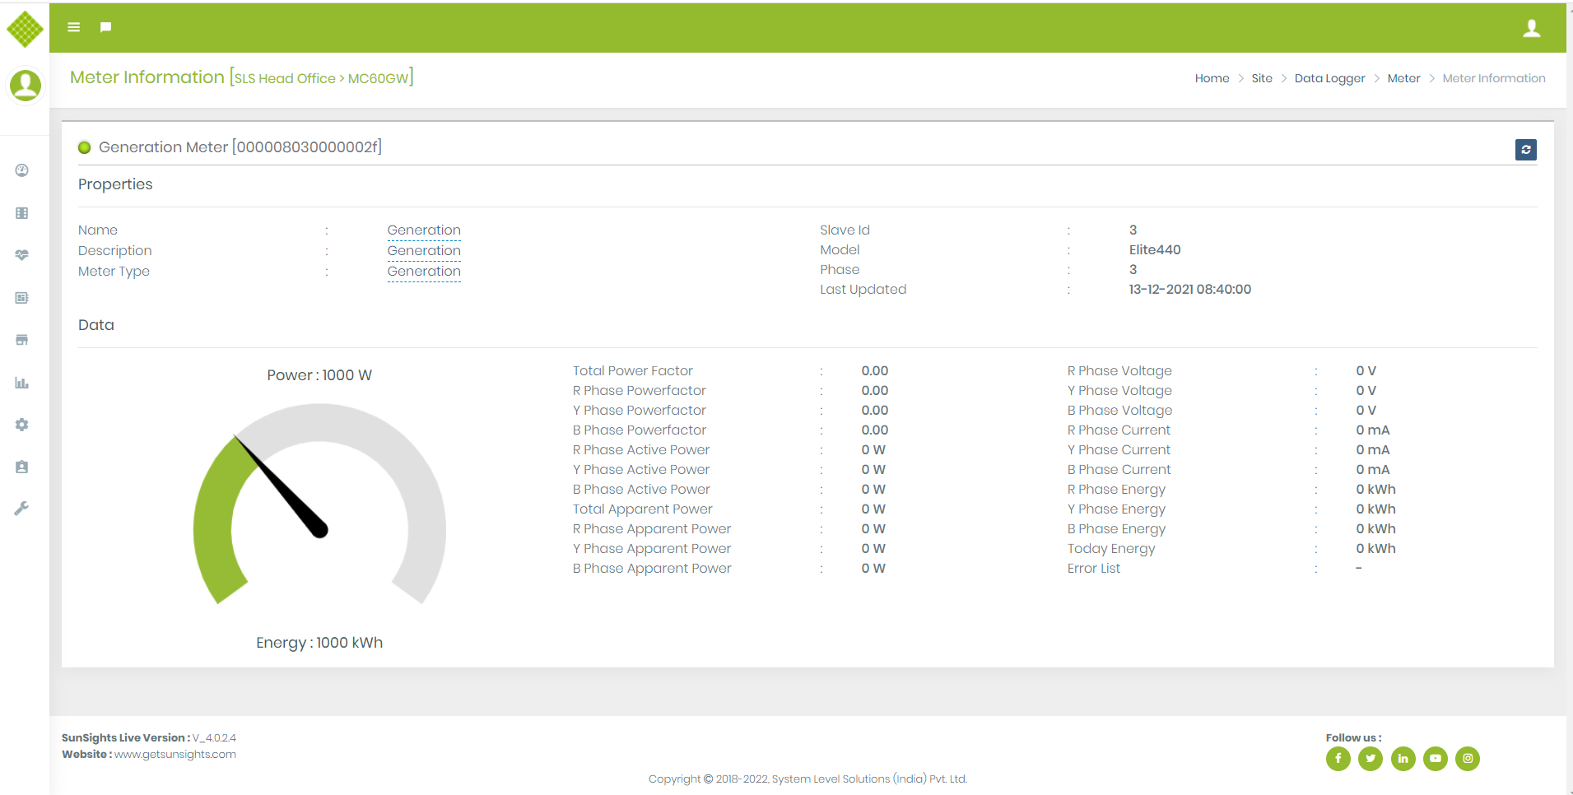This screenshot has height=795, width=1573.
Task: Open the messages flag icon in header
Action: 105,27
